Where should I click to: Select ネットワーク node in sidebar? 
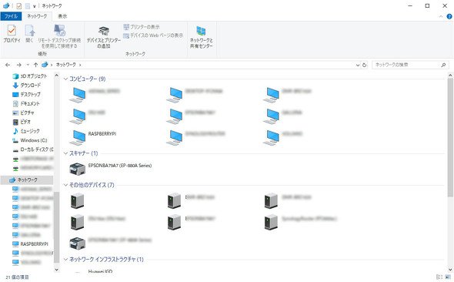pyautogui.click(x=27, y=180)
